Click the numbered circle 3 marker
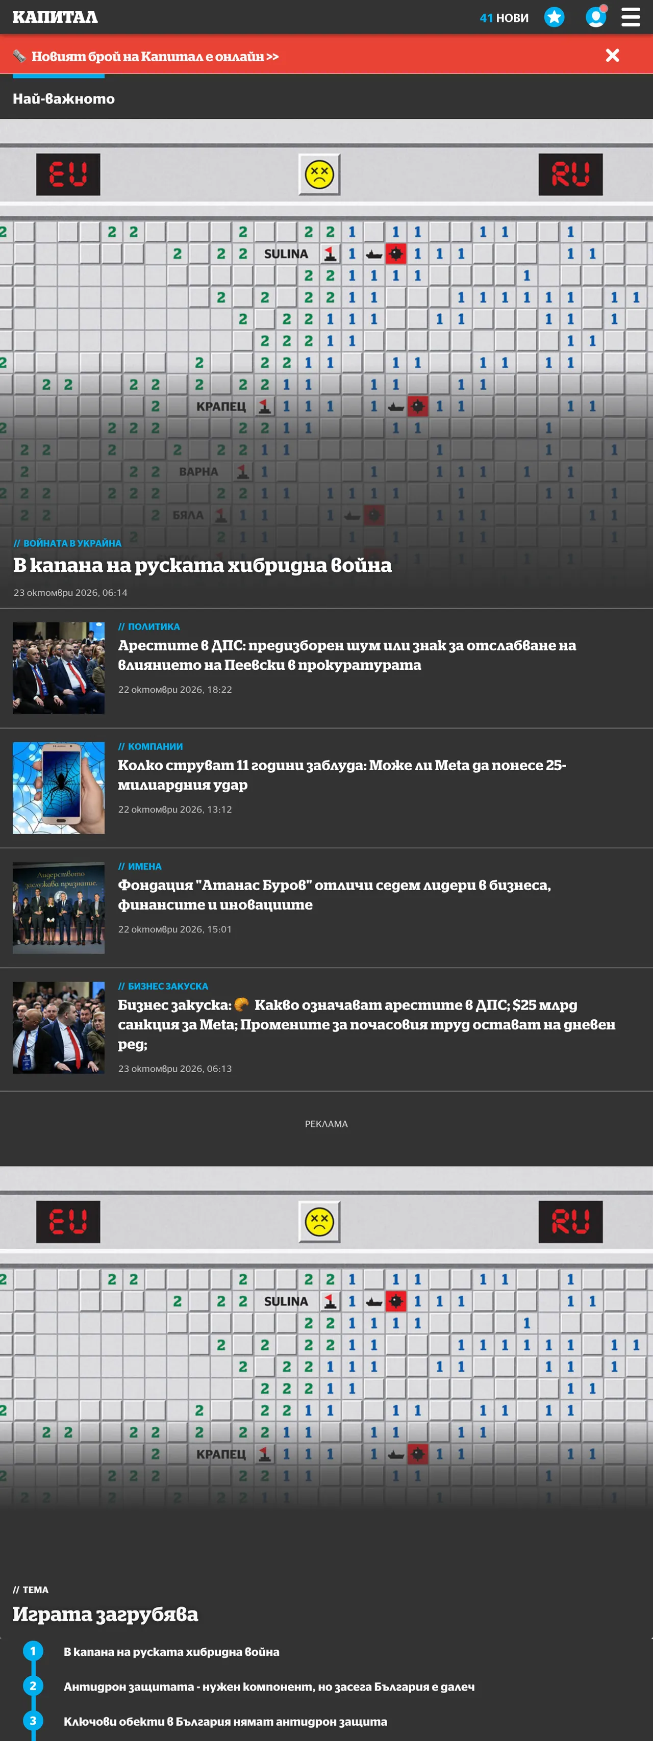This screenshot has height=1741, width=653. coord(33,1720)
